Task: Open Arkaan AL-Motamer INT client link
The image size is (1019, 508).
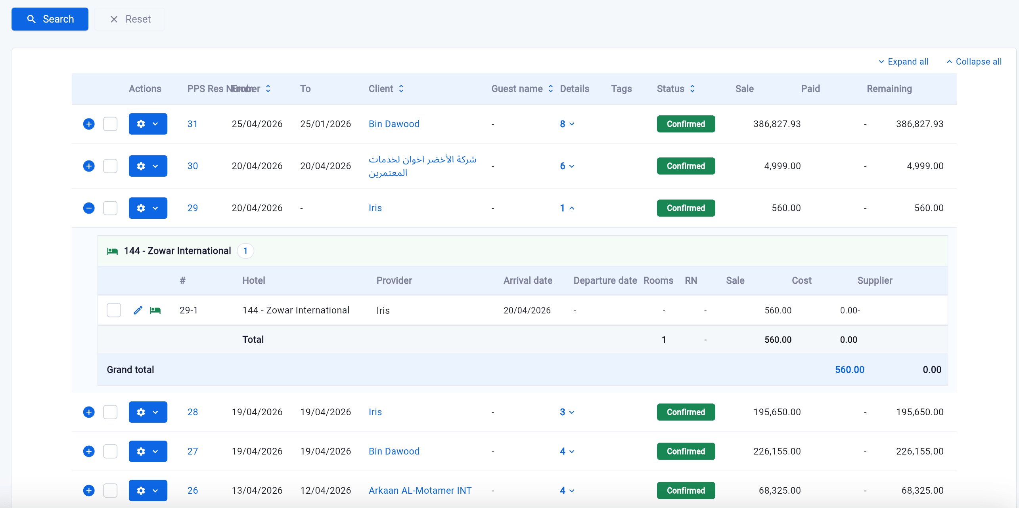Action: click(420, 491)
